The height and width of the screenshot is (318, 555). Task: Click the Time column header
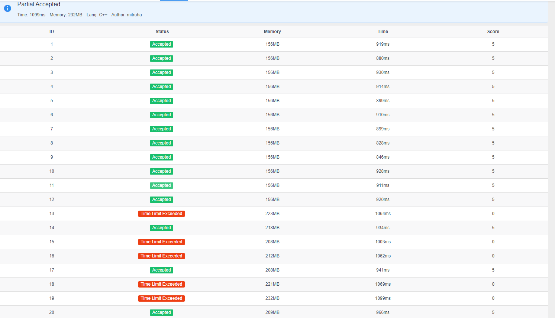pyautogui.click(x=383, y=32)
